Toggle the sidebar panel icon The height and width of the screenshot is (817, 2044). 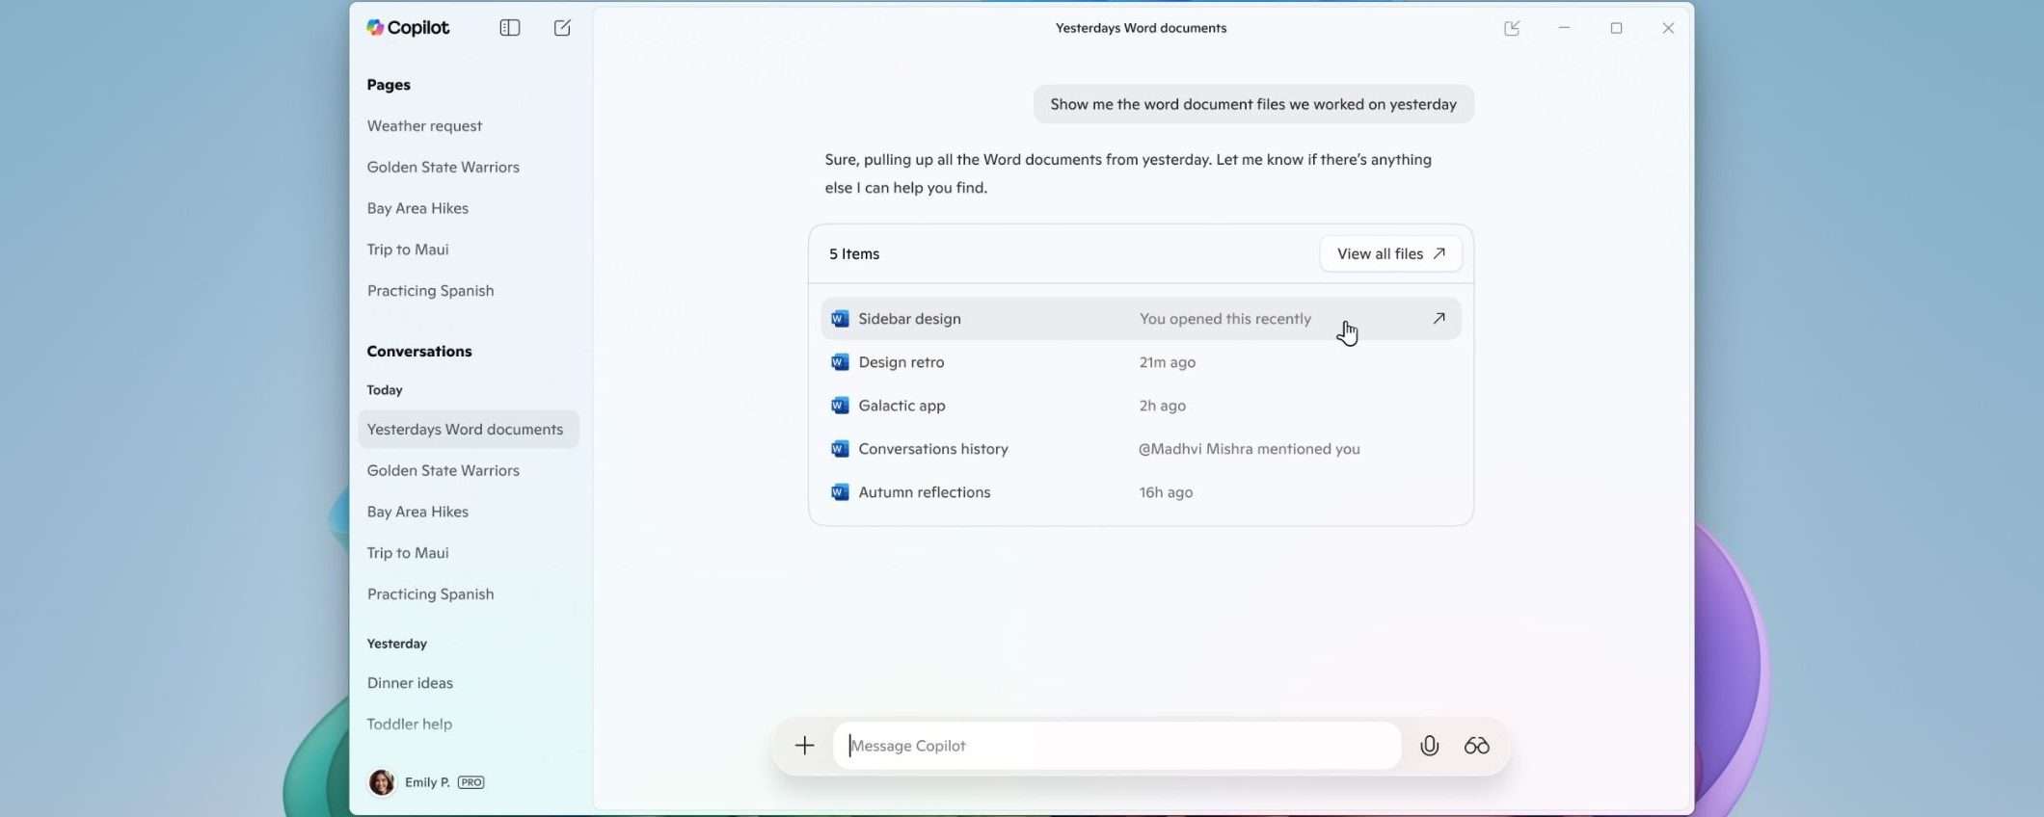coord(510,28)
